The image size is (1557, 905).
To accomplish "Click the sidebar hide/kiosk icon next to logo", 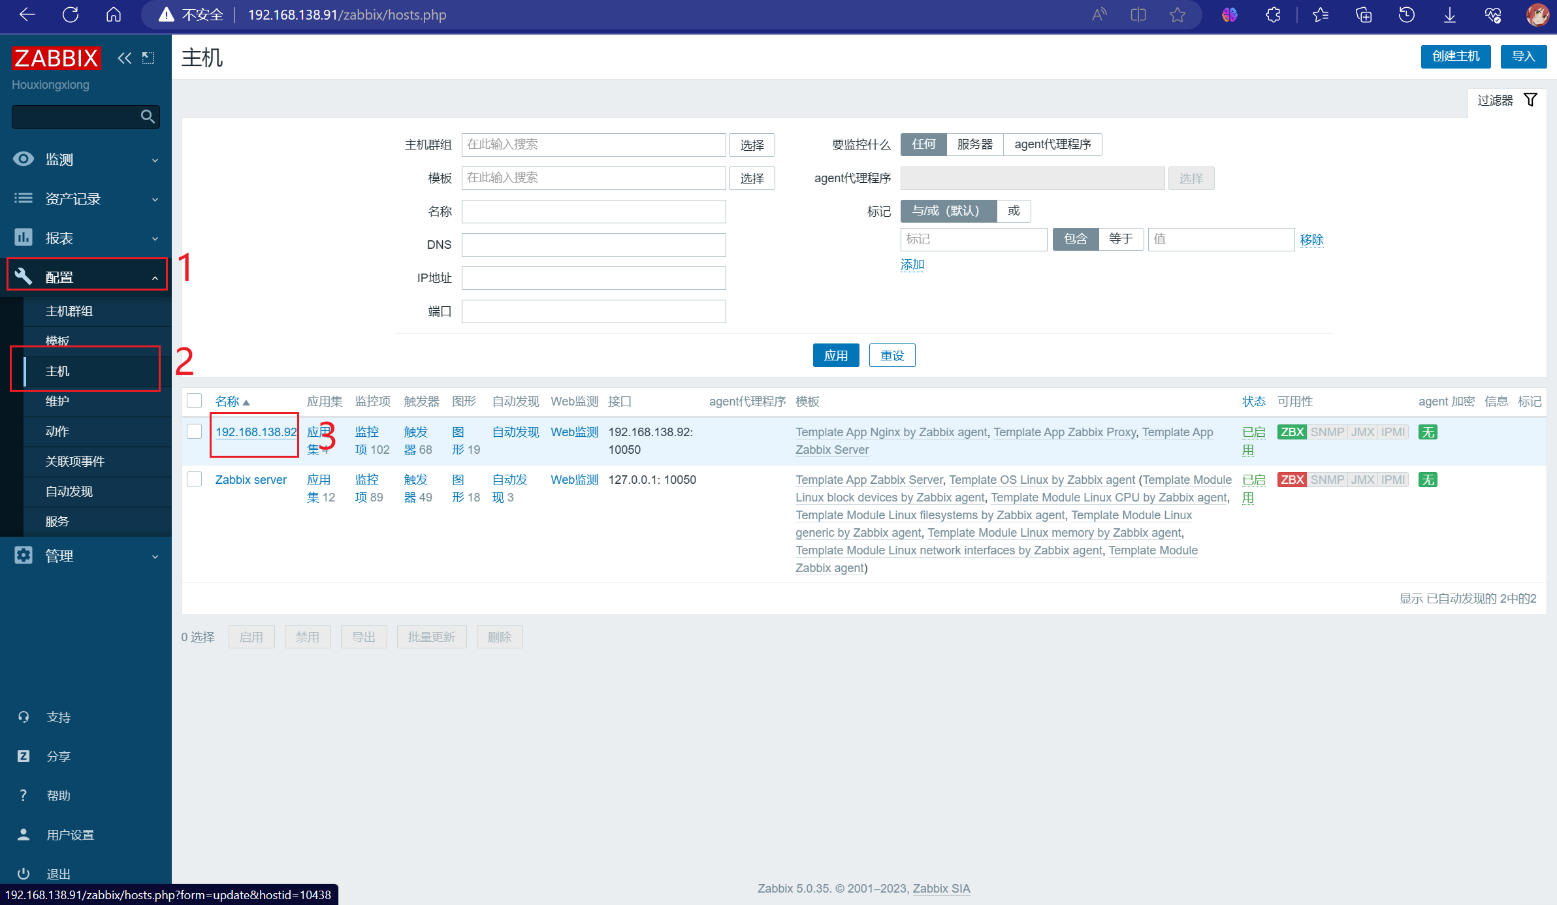I will [x=148, y=58].
